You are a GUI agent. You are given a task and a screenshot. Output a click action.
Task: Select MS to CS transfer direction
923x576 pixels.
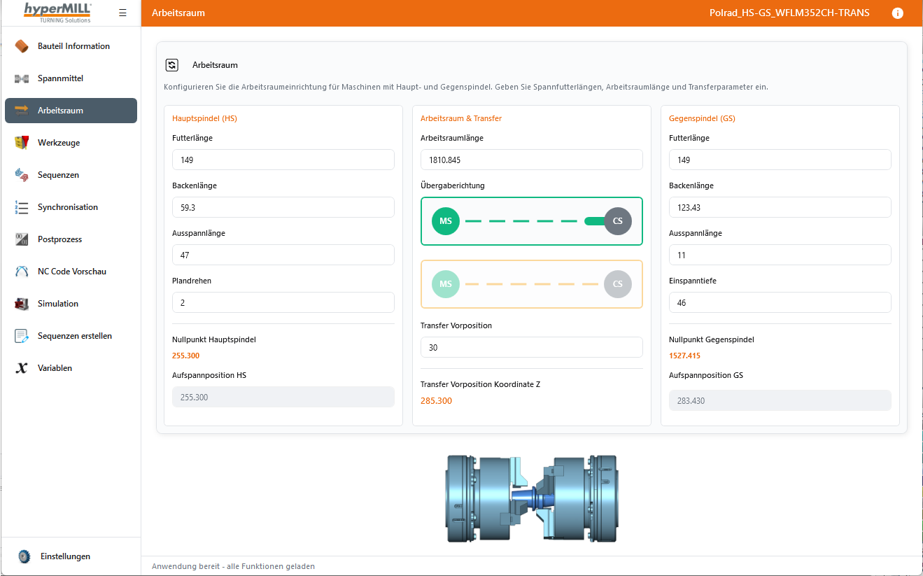pos(531,221)
